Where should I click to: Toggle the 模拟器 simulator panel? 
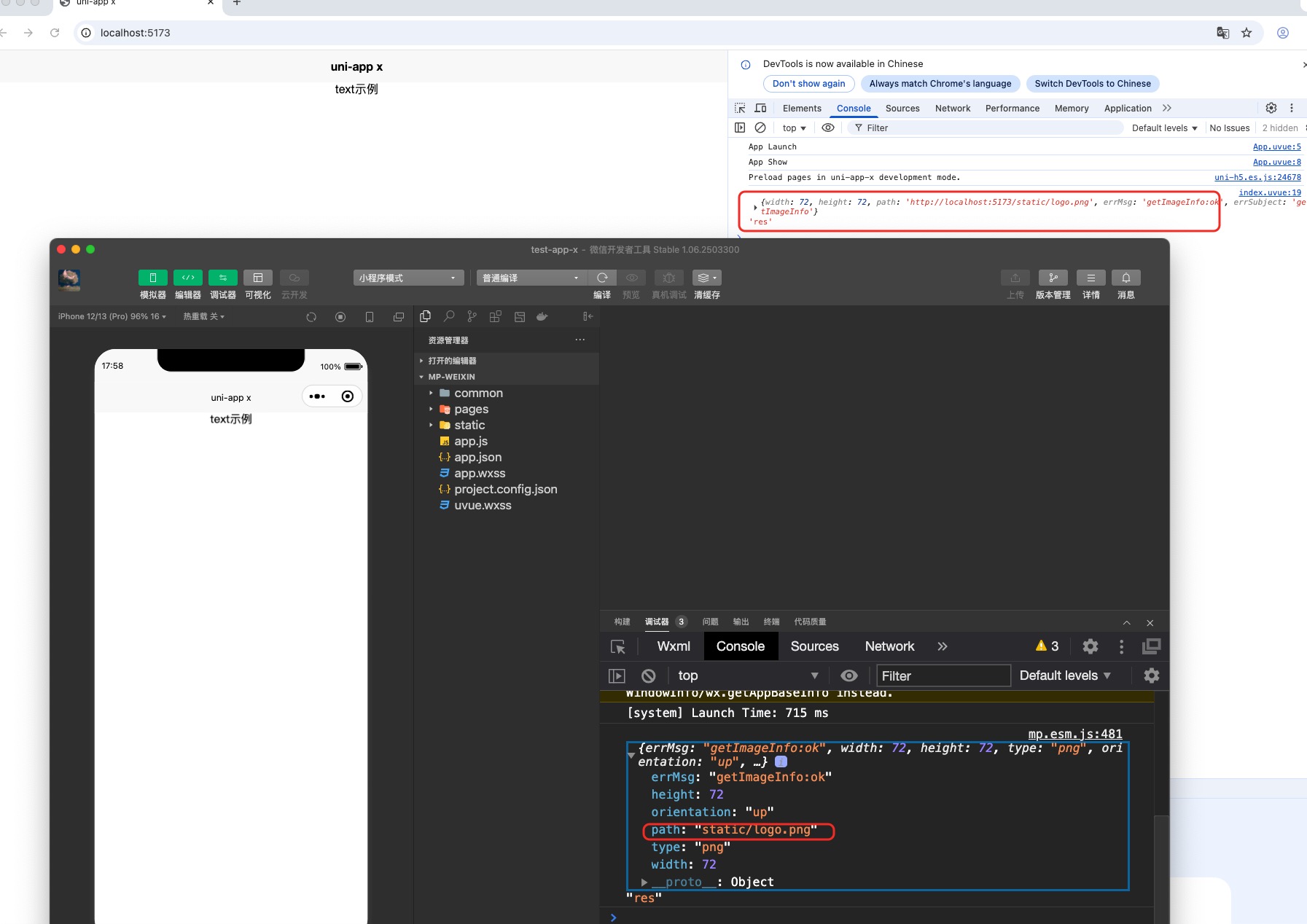153,278
